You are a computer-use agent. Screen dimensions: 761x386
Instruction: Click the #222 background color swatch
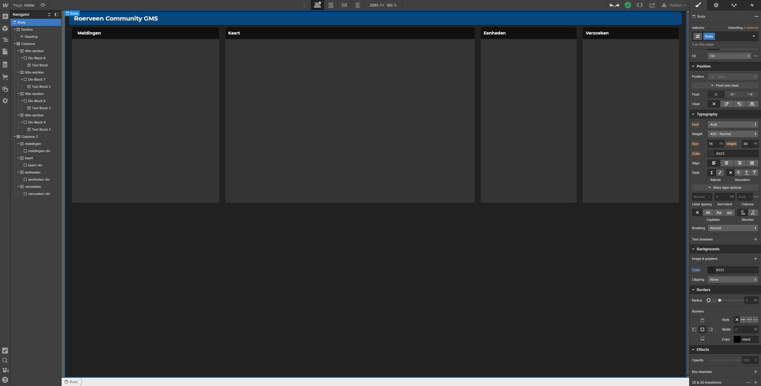711,270
